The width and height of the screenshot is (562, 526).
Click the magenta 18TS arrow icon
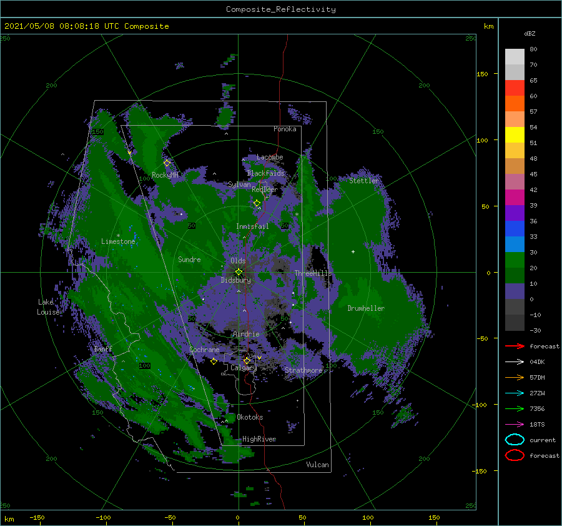[515, 425]
